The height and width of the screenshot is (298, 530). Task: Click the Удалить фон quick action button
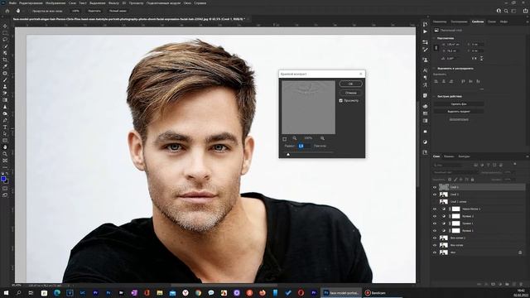(x=459, y=104)
